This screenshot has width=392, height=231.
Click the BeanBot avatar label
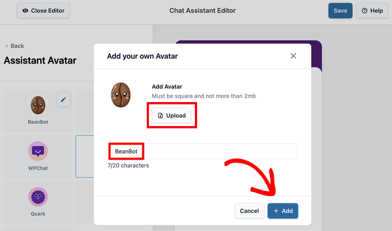click(38, 121)
